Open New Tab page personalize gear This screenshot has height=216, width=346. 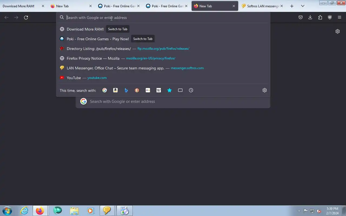pyautogui.click(x=338, y=31)
